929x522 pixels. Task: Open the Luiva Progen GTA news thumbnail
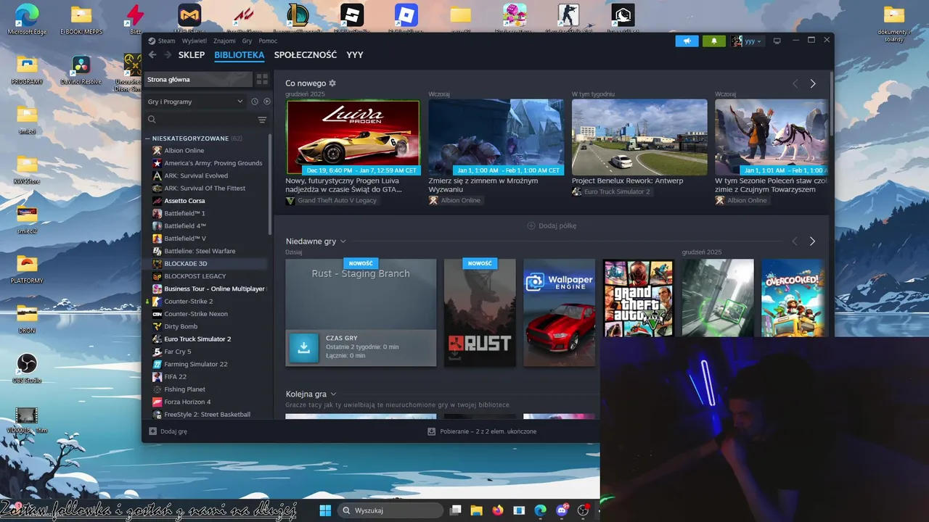[353, 137]
